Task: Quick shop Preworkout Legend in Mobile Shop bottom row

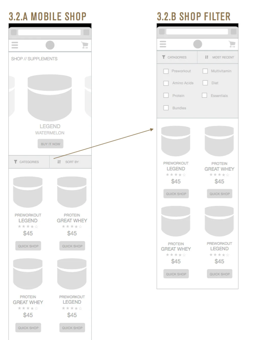Action: pos(72,328)
